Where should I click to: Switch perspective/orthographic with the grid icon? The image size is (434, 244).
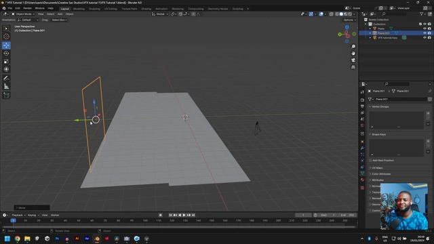click(x=353, y=67)
